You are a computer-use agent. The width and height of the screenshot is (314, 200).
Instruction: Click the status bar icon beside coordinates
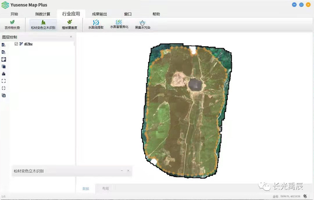click(x=305, y=196)
